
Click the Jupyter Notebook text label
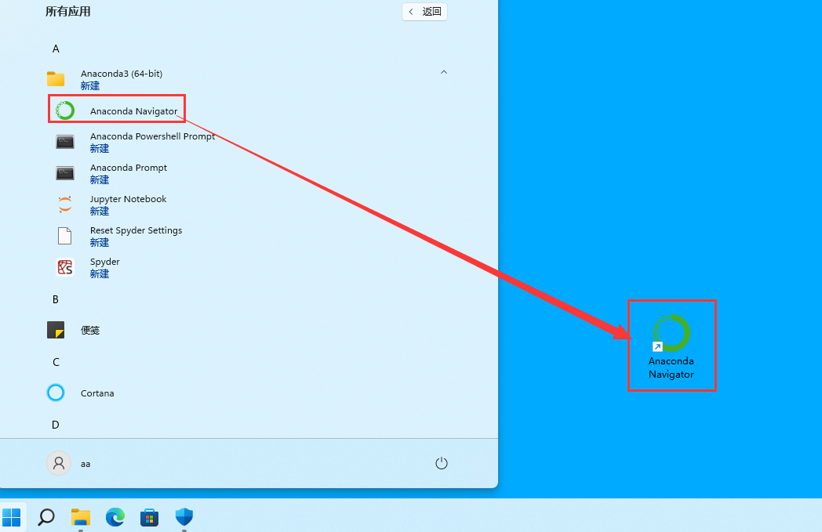[x=129, y=199]
